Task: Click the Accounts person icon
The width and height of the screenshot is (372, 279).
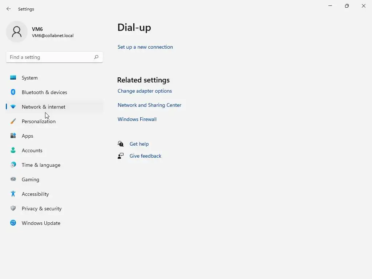Action: pyautogui.click(x=13, y=150)
